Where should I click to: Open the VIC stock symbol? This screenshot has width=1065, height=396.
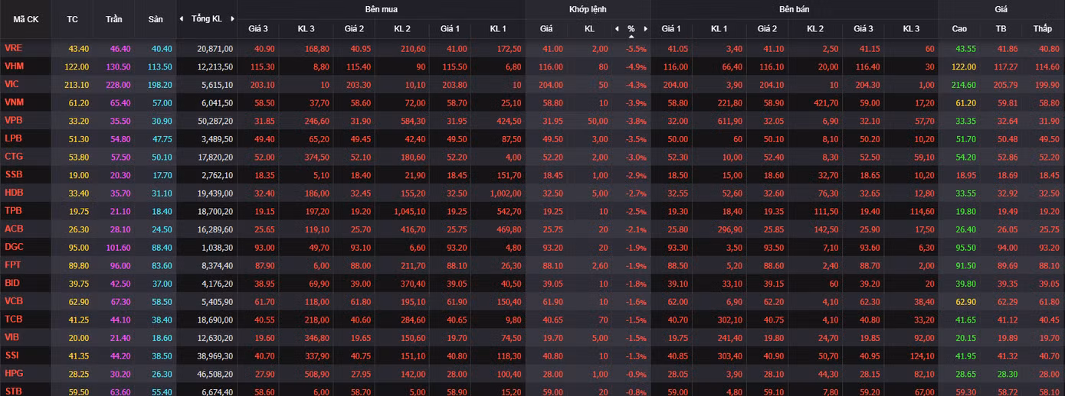[x=11, y=85]
